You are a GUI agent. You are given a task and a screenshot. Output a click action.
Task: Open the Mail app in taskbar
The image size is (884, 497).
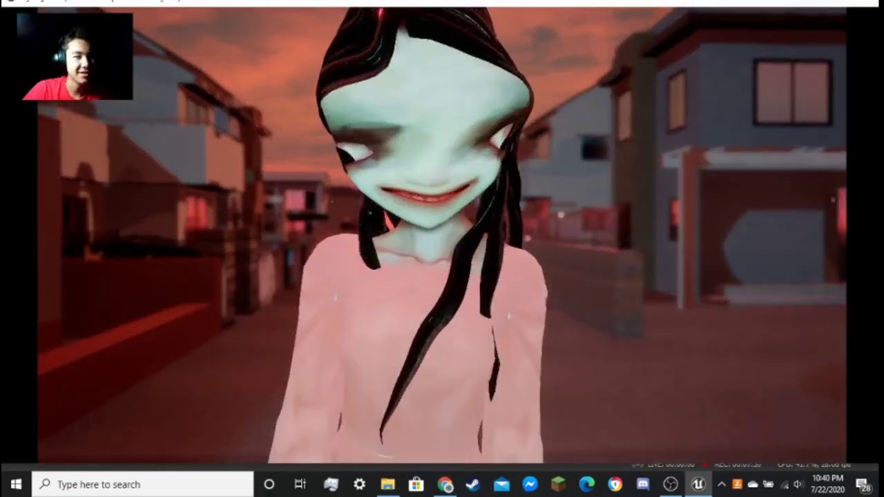click(x=501, y=485)
